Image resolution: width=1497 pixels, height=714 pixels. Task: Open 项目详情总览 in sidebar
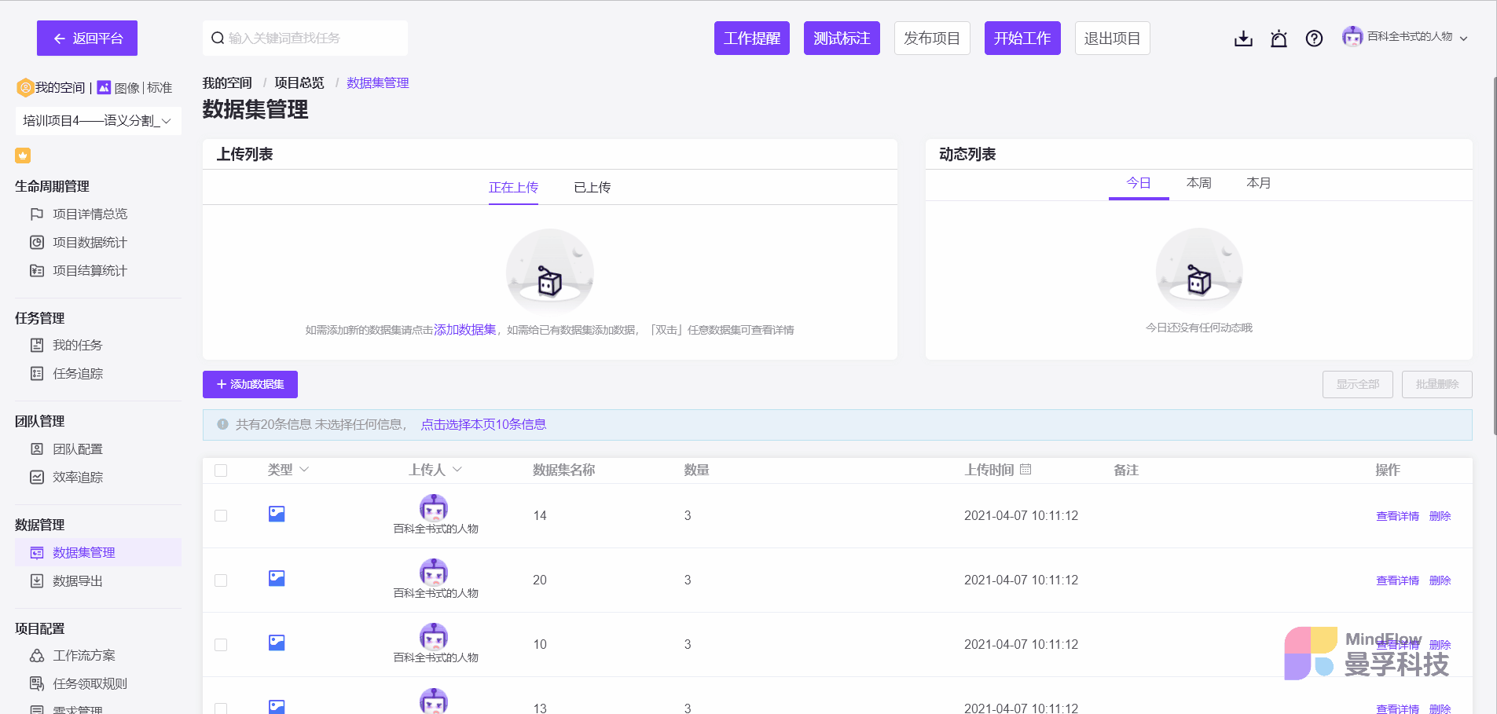click(x=90, y=214)
